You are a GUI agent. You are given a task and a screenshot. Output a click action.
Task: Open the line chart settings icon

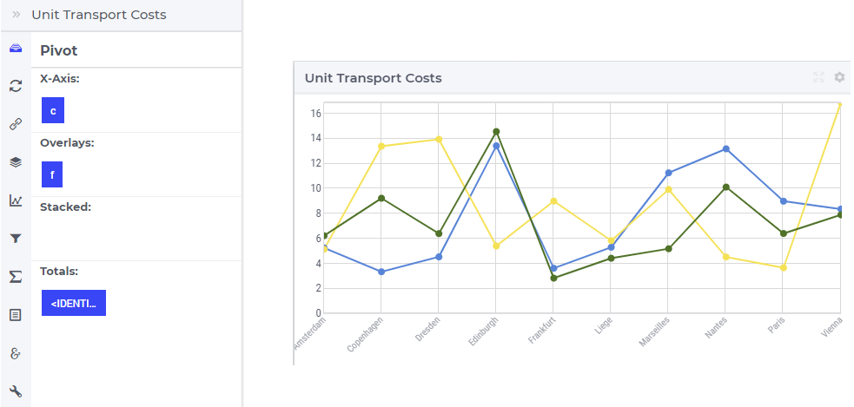(x=16, y=200)
